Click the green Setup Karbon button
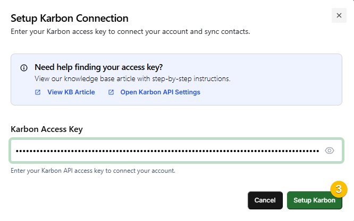 pos(314,200)
